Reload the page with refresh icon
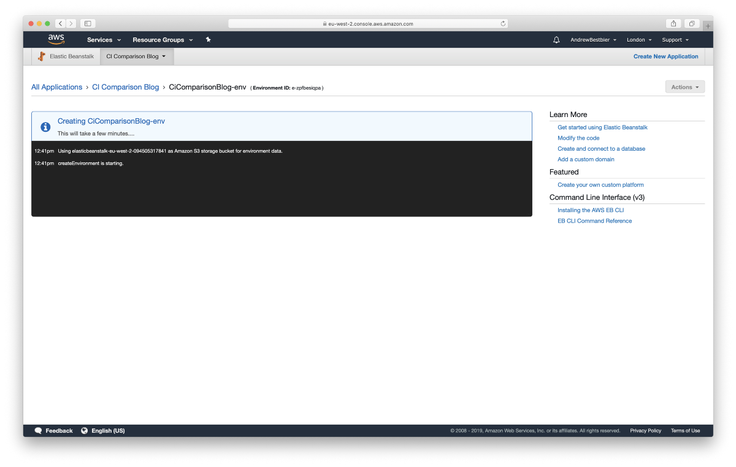The width and height of the screenshot is (736, 467). [504, 24]
